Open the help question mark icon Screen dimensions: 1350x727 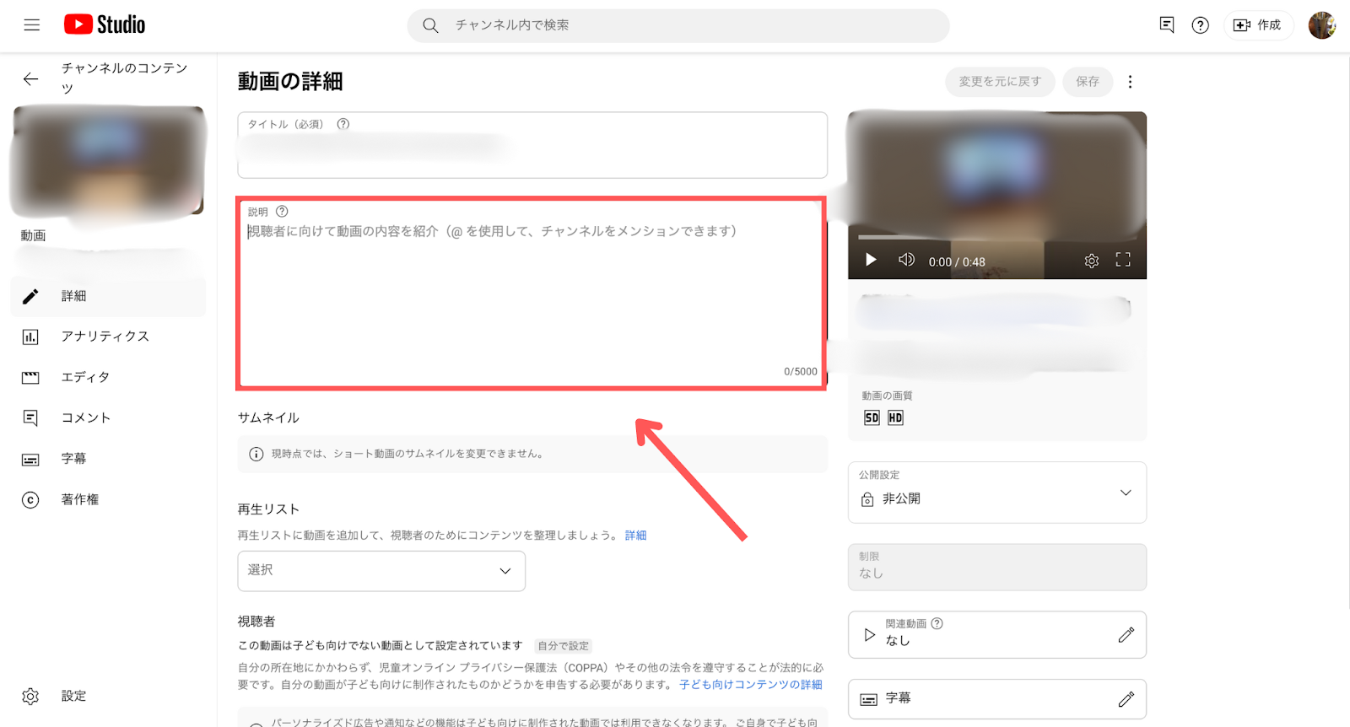(1200, 25)
